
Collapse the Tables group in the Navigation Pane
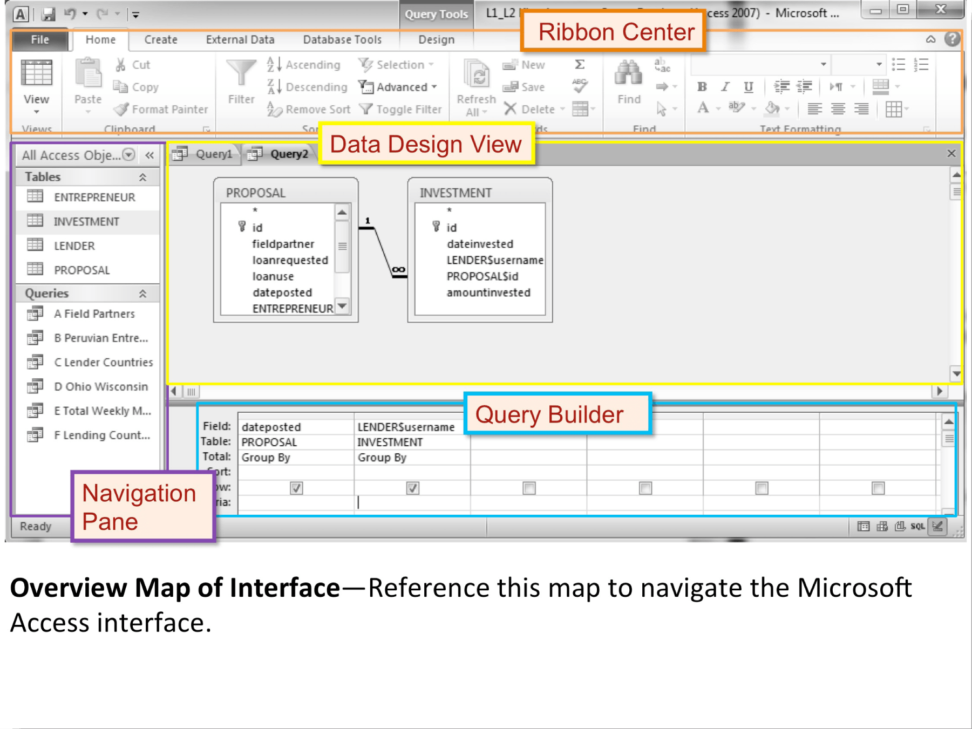coord(143,176)
